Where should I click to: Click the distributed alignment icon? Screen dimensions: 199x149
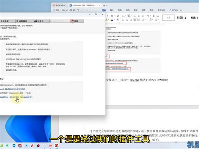pos(139,19)
